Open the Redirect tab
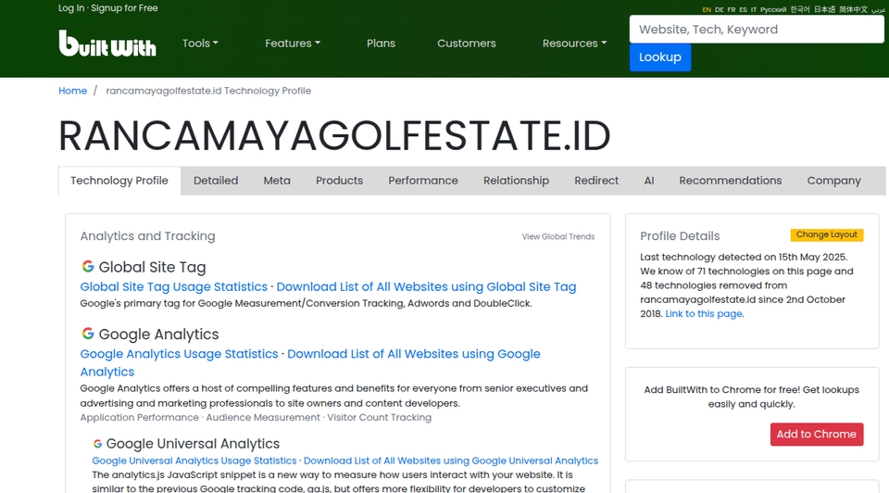 click(x=596, y=181)
